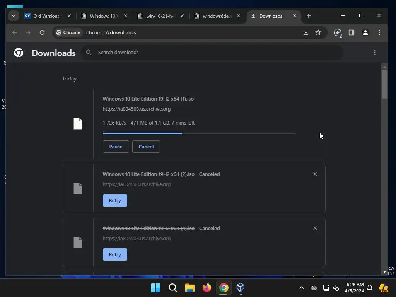This screenshot has height=297, width=396.
Task: Click the archive.org URL under (2).iso
Action: (x=137, y=184)
